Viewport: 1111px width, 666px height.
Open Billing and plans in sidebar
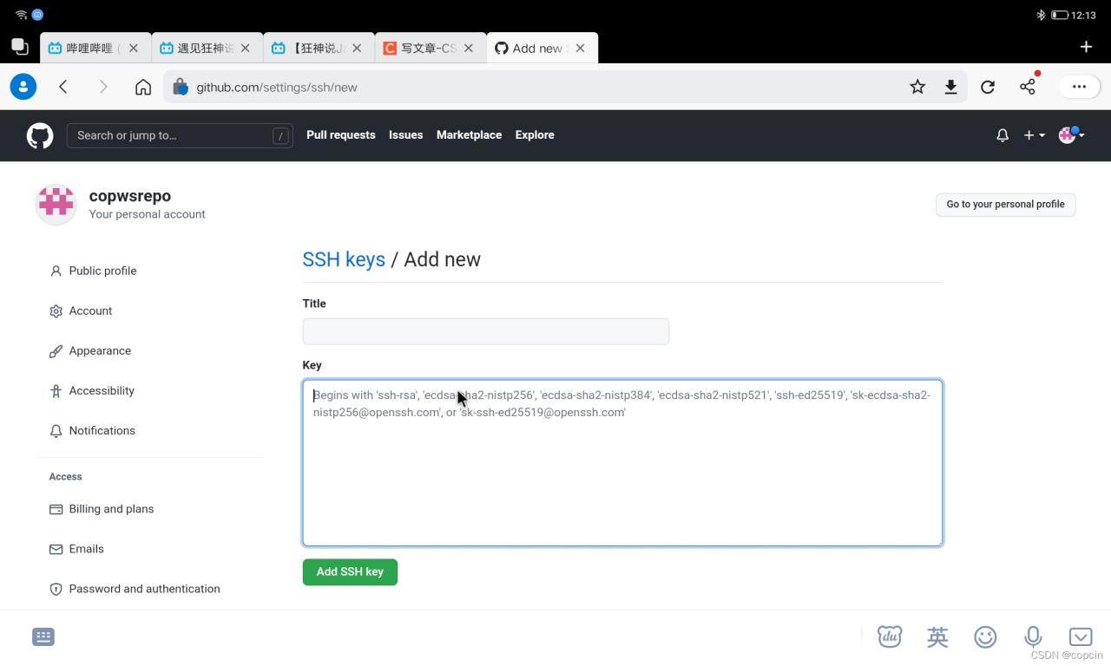[111, 509]
